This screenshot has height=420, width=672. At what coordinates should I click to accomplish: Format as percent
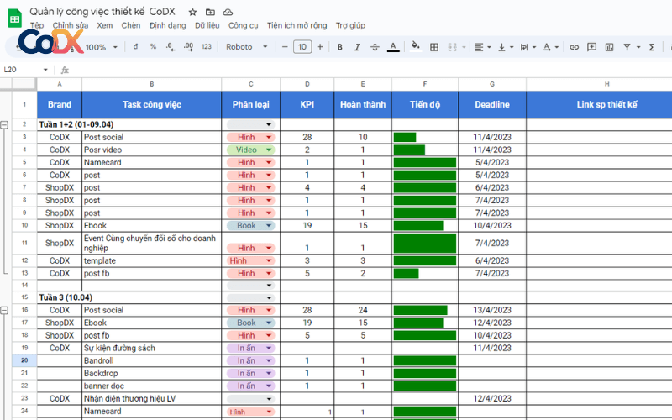point(153,47)
